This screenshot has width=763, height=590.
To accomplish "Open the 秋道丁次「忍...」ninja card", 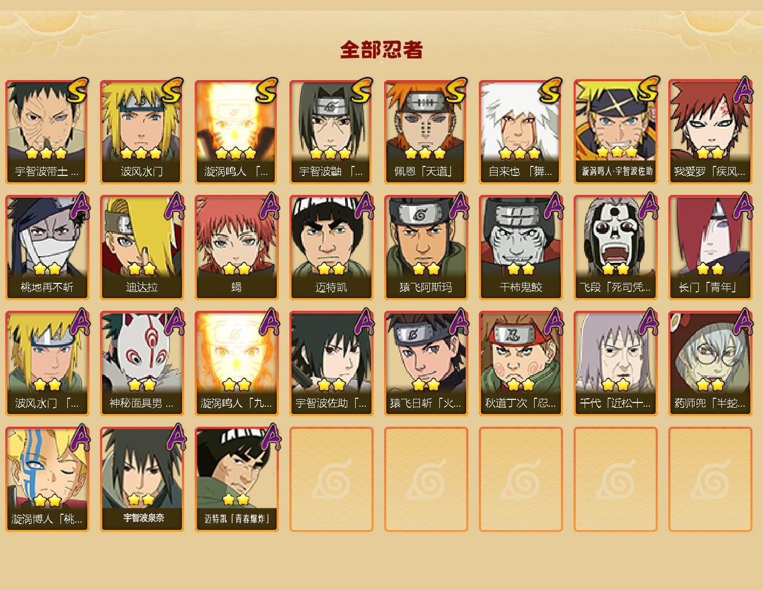I will pos(520,363).
